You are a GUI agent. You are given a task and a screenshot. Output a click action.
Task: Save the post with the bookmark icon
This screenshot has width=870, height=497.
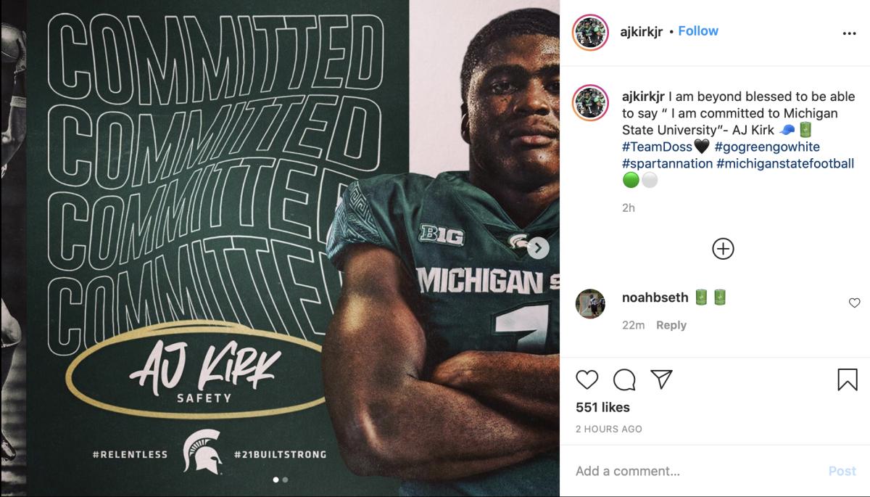click(x=848, y=379)
